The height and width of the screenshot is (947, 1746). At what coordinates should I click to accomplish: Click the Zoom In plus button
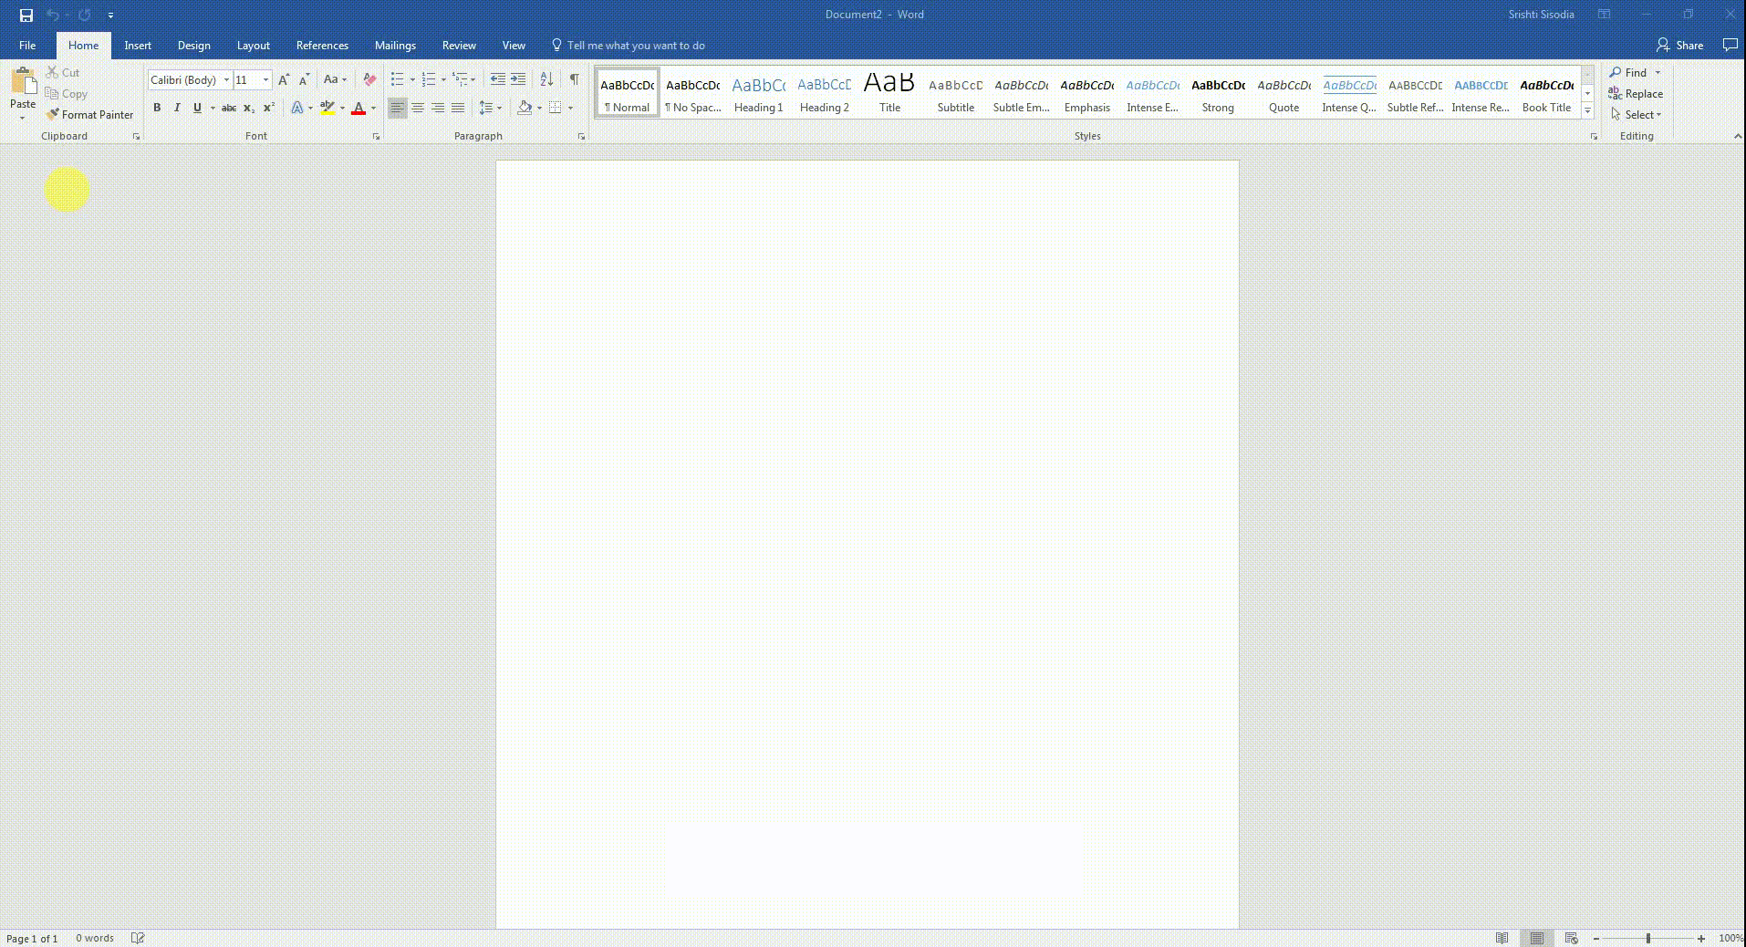click(1701, 938)
